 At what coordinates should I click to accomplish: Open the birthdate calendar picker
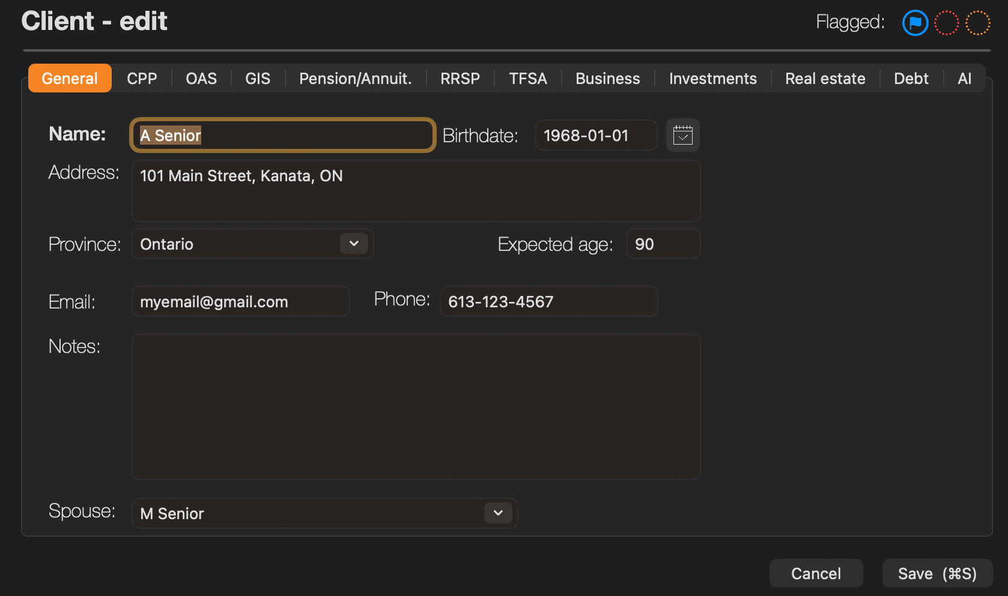[x=683, y=135]
